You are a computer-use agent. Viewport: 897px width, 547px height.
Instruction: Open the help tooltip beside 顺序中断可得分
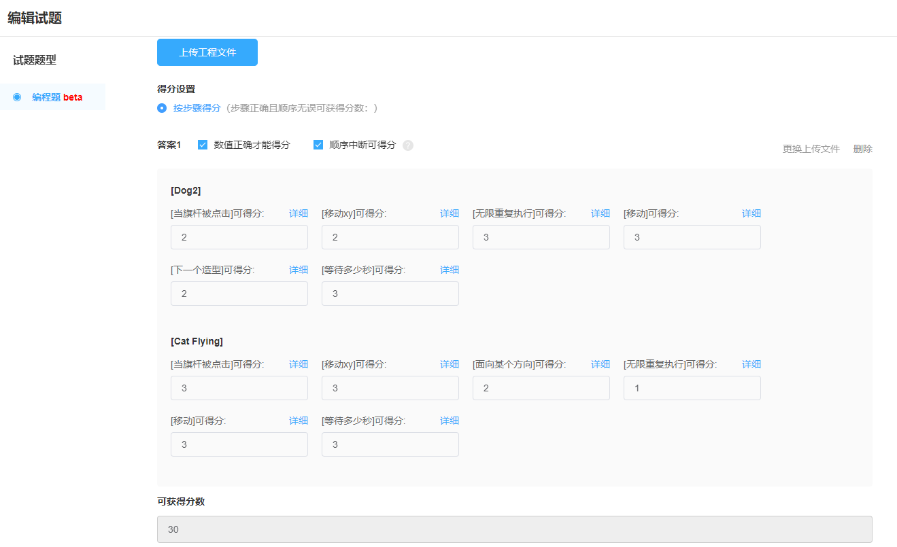coord(407,145)
